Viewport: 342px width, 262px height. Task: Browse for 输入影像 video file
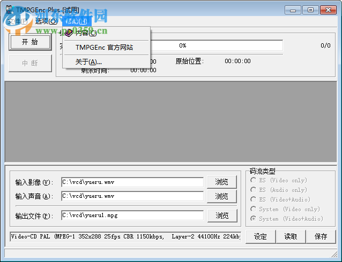222,182
